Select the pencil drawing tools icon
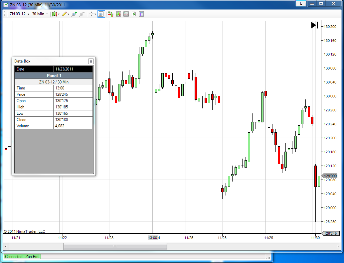The image size is (344, 263). [x=64, y=14]
